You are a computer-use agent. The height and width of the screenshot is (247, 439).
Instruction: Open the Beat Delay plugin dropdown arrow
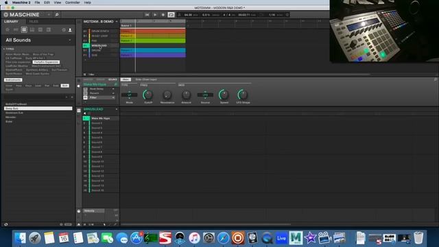[113, 89]
